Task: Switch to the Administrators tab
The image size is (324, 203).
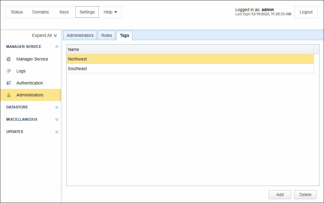Action: click(x=80, y=35)
